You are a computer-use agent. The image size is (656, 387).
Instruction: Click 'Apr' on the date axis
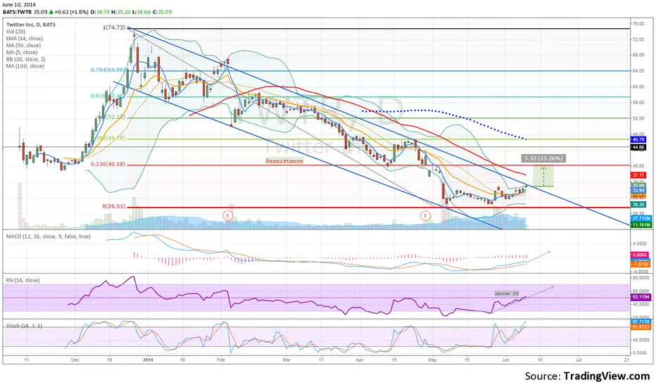point(360,360)
